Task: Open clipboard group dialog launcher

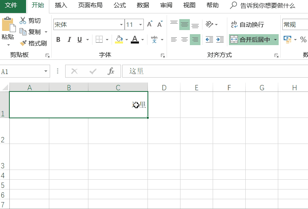Action: [47, 56]
